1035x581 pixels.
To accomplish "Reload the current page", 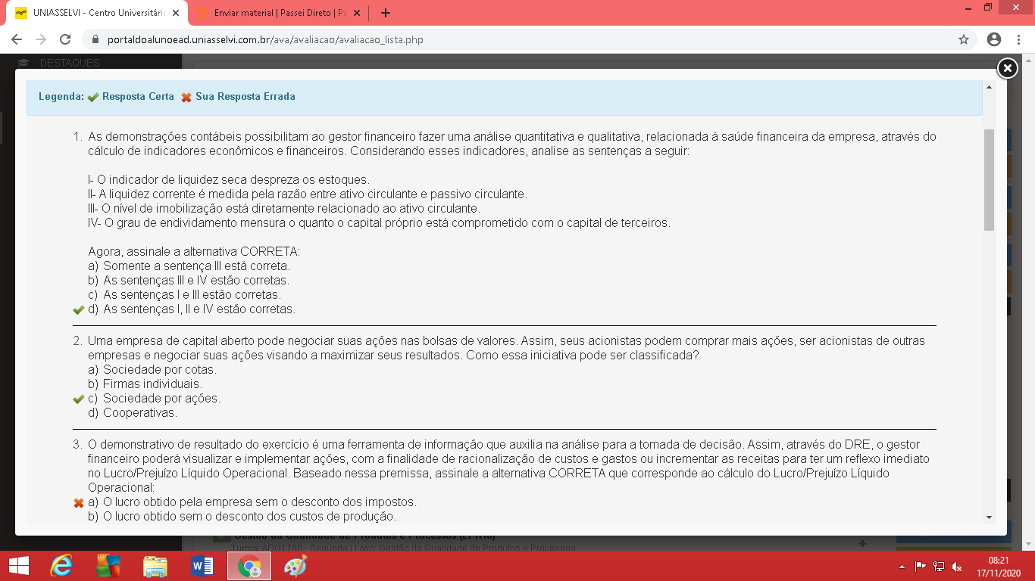I will [x=65, y=39].
